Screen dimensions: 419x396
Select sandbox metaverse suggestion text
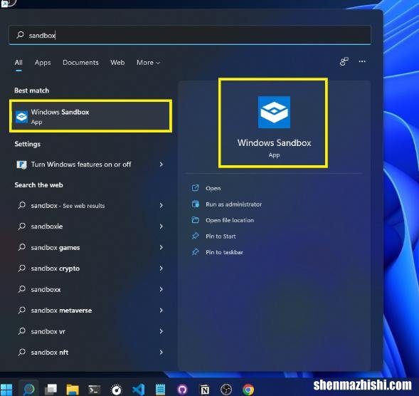[x=61, y=311]
